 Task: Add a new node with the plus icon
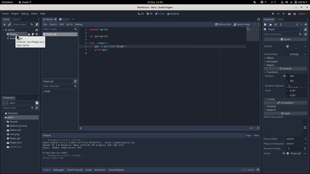coord(4,25)
